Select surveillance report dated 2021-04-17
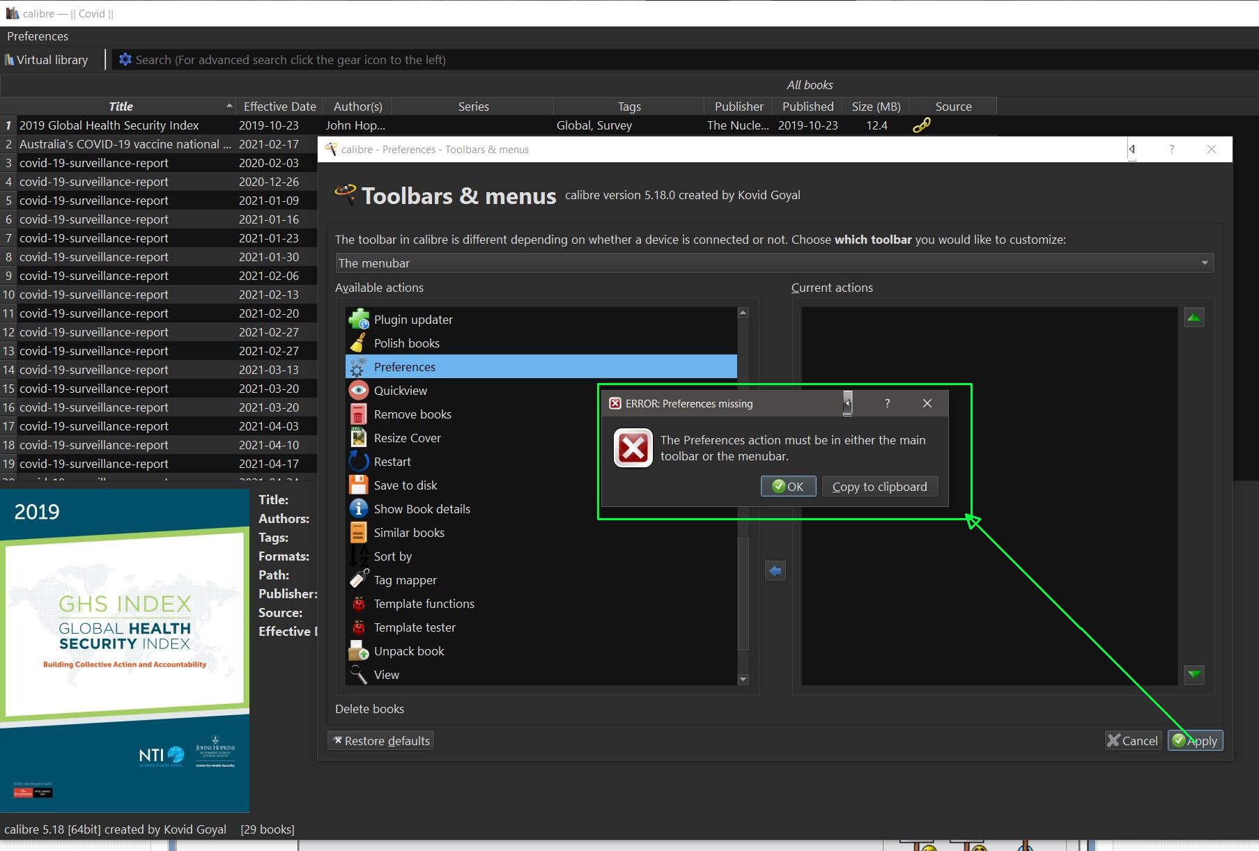Image resolution: width=1259 pixels, height=851 pixels. tap(159, 464)
